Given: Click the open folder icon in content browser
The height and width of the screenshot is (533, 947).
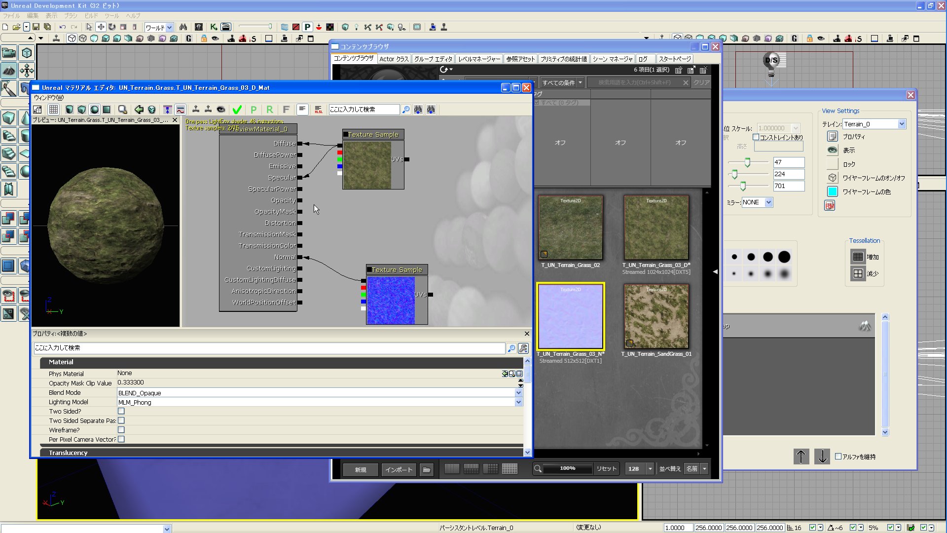Looking at the screenshot, I should [x=427, y=469].
